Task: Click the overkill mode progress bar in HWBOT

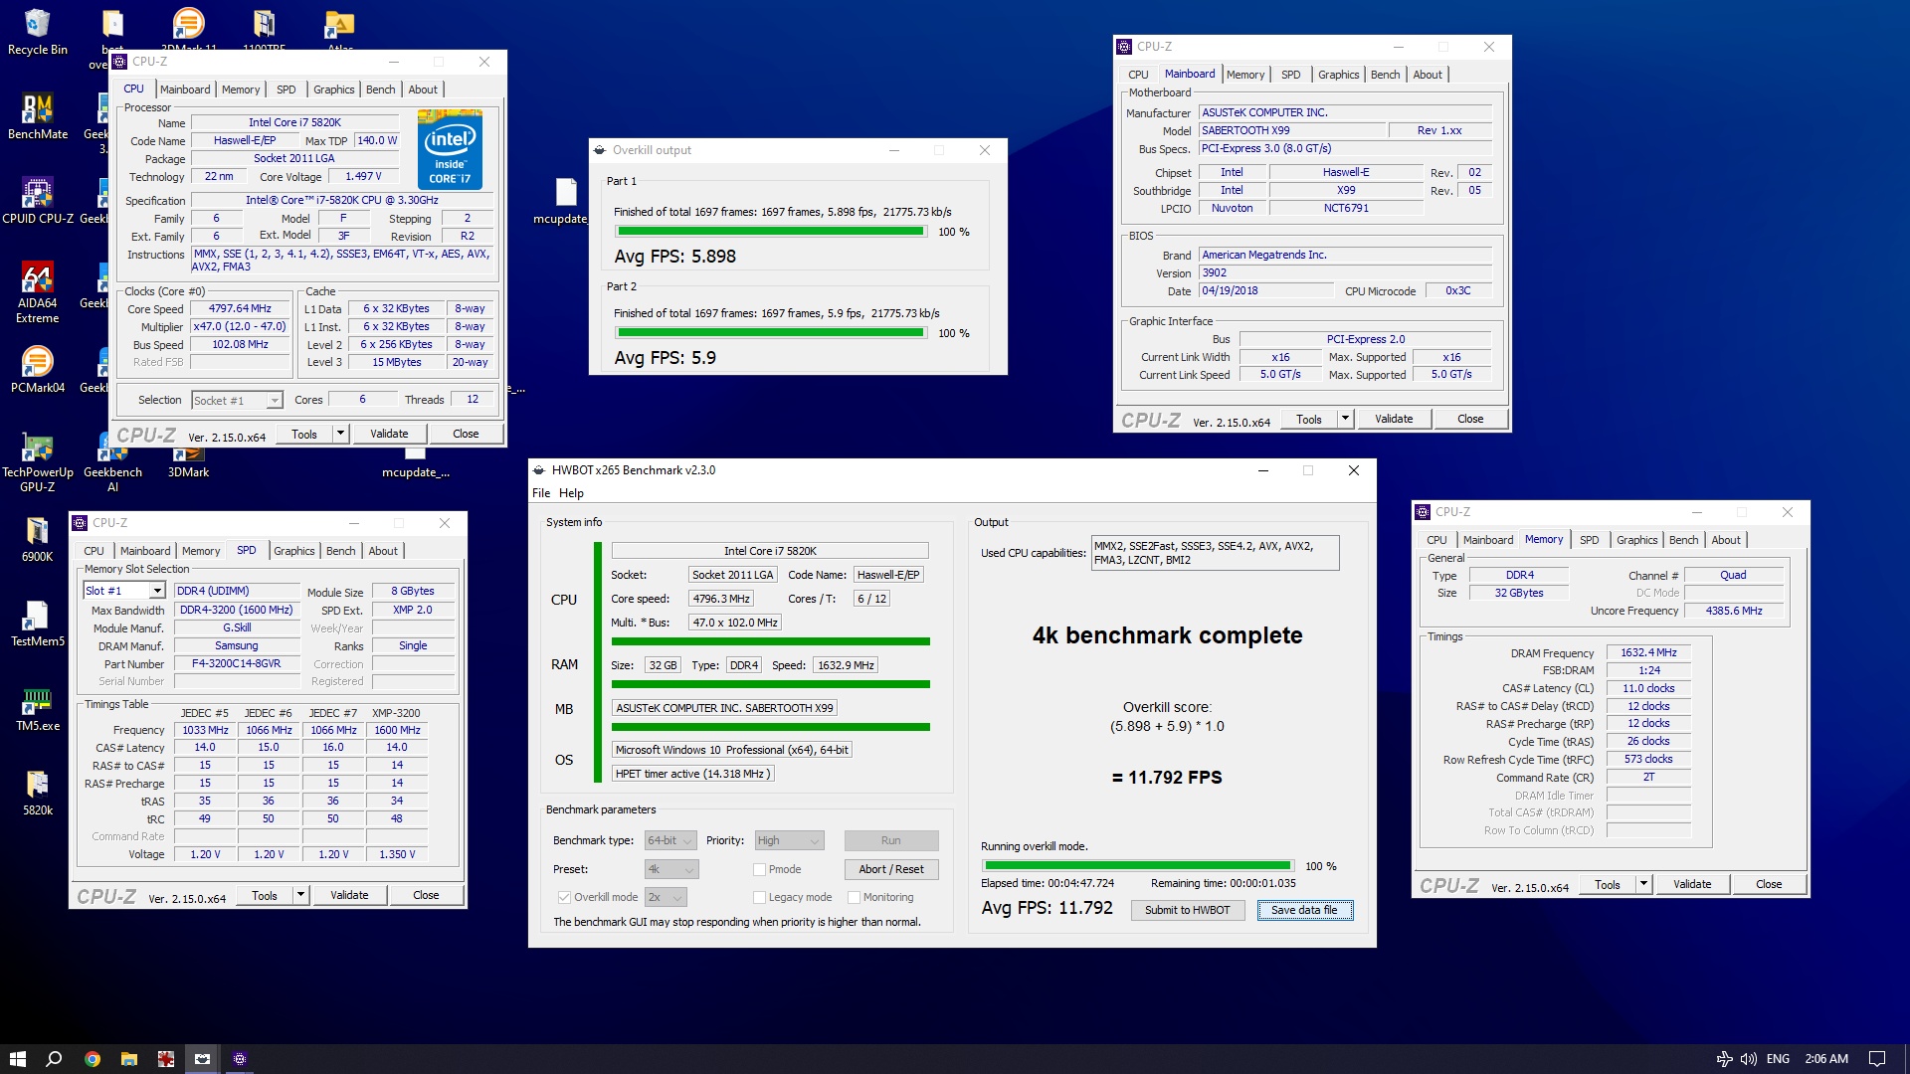Action: pyautogui.click(x=1137, y=865)
